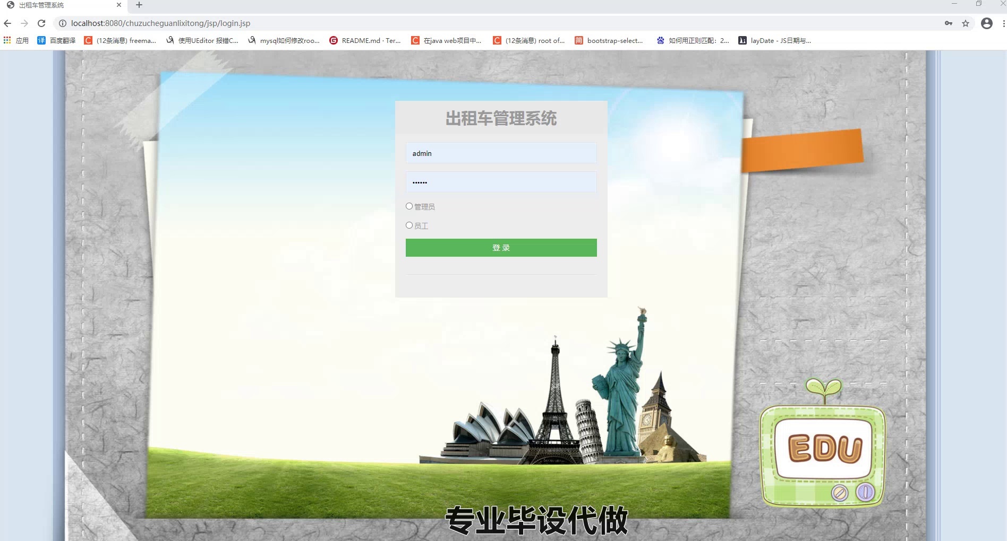Open the mysql如何修改roo... bookmark
This screenshot has height=541, width=1007.
284,40
